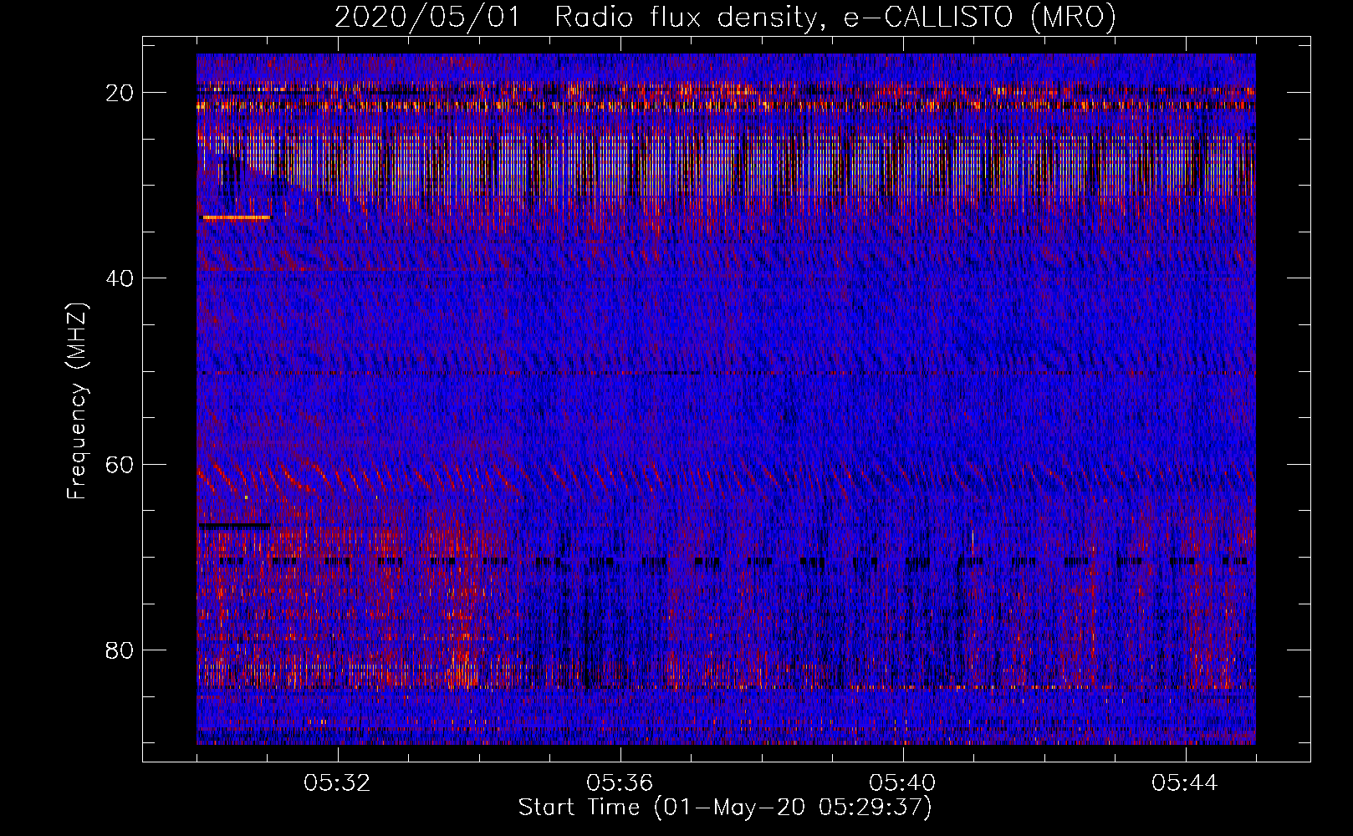Click the short black horizontal bar near 67 MHz
Viewport: 1353px width, 836px height.
pos(234,526)
